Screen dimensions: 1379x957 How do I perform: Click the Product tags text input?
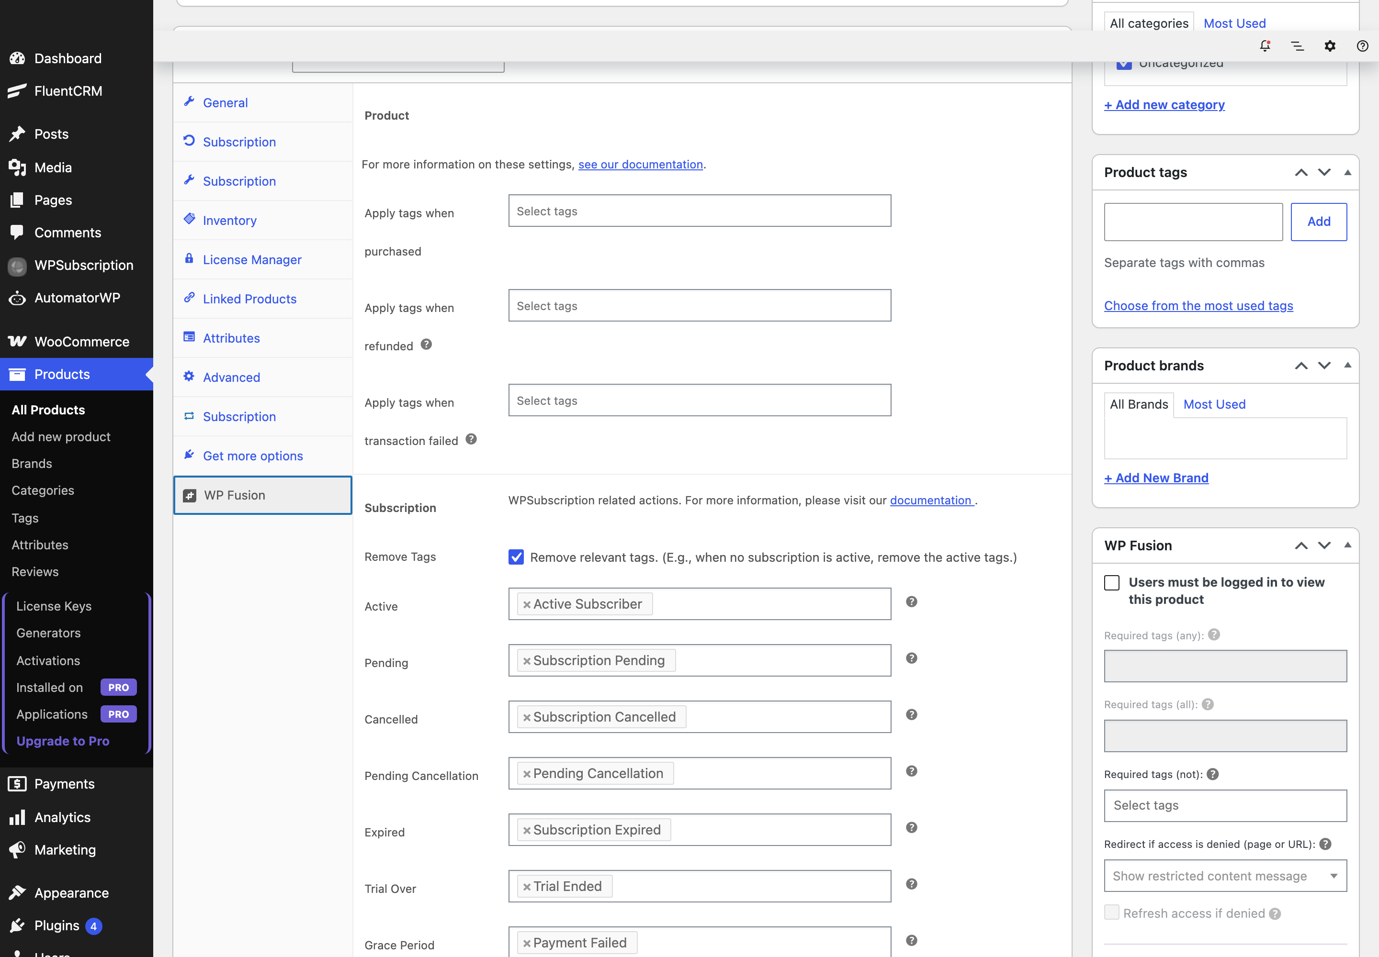click(x=1193, y=222)
